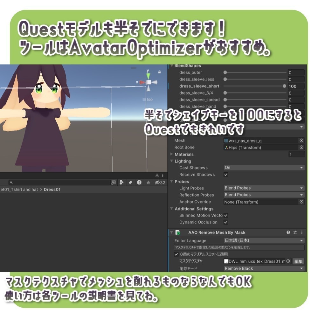Expand the Materials section
Image resolution: width=318 pixels, height=318 pixels.
pos(171,154)
